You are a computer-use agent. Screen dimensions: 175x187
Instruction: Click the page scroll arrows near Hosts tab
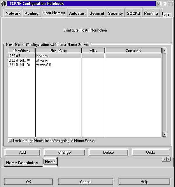166,159
